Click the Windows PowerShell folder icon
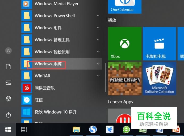This screenshot has height=136, width=184. 27,16
